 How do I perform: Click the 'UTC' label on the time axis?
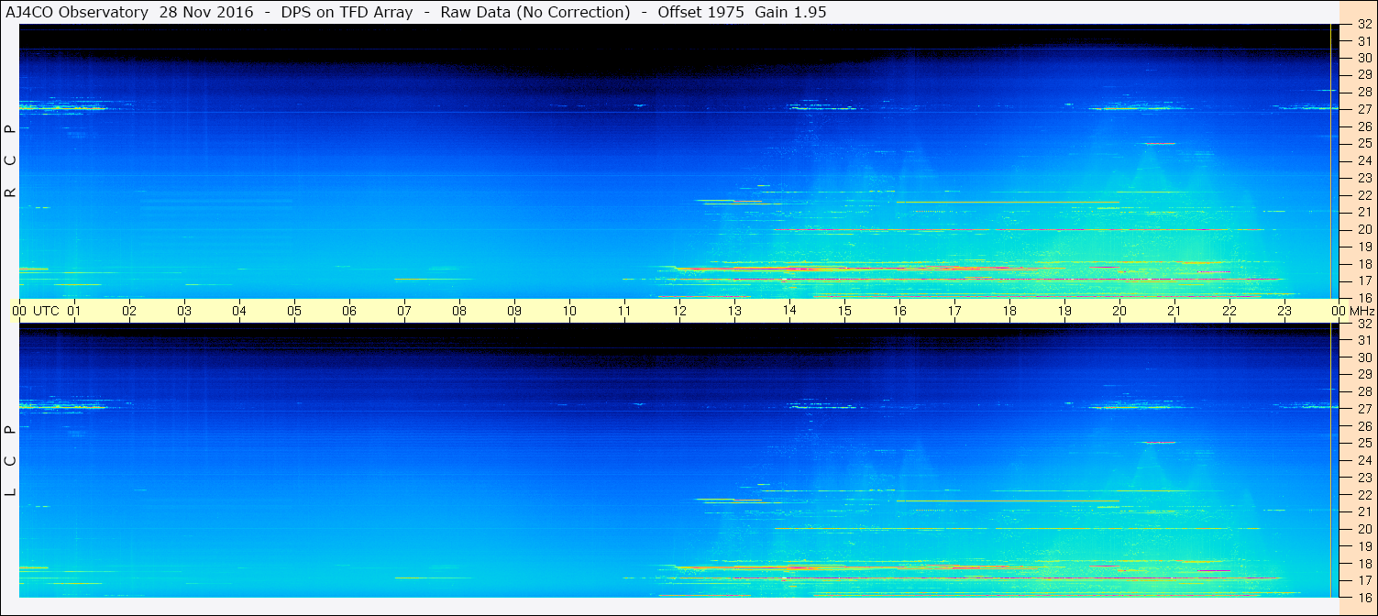click(46, 311)
